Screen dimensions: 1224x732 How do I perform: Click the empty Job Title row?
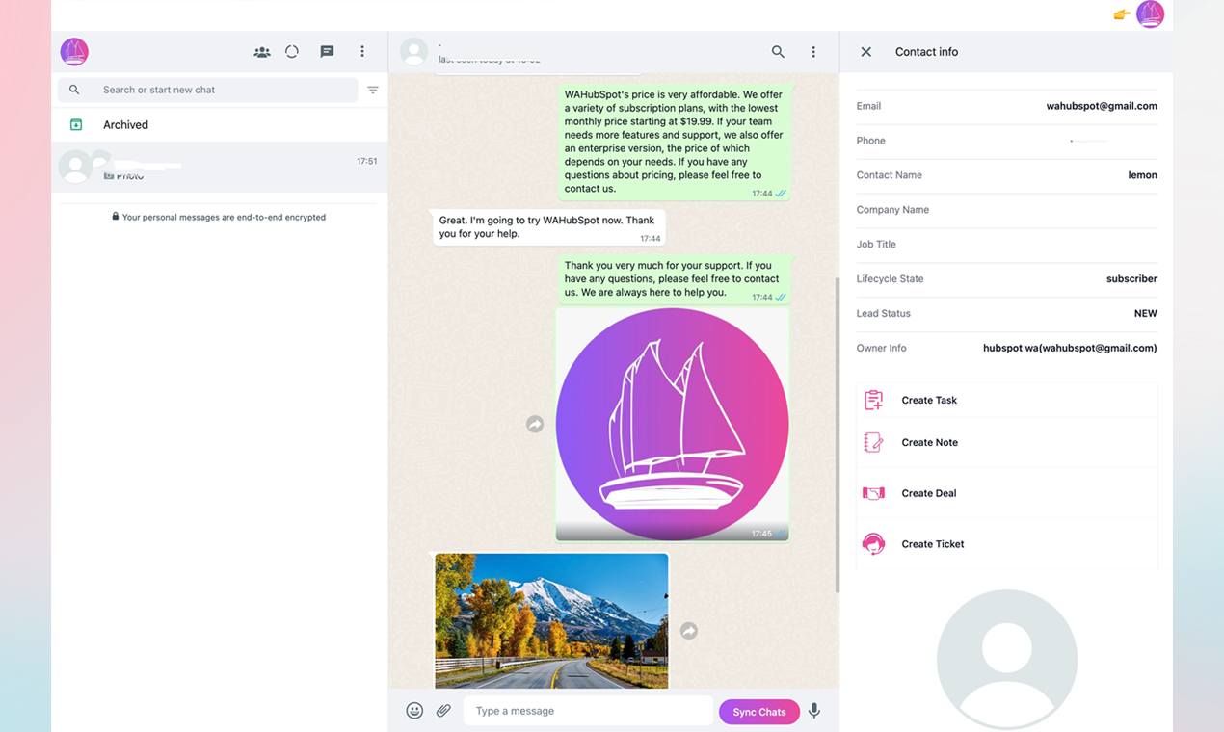(x=1006, y=245)
